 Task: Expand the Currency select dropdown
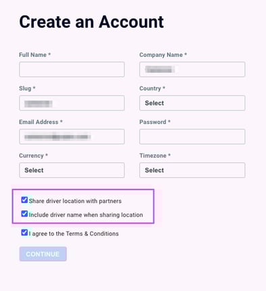pos(72,170)
